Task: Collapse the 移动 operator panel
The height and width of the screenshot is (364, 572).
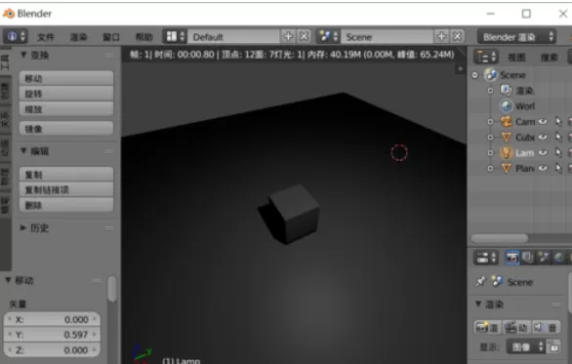Action: pos(8,280)
